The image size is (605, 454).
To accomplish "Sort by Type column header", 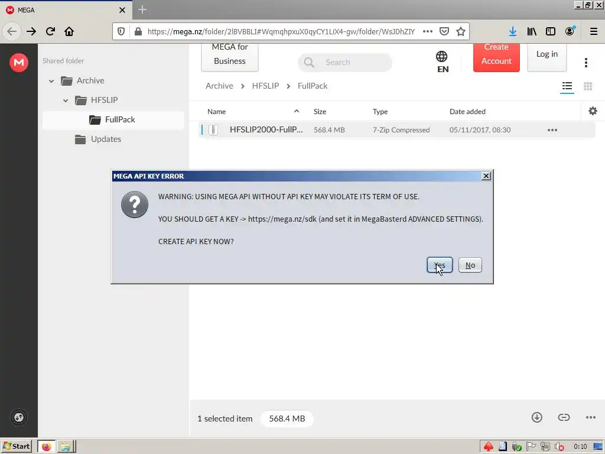I will (x=380, y=112).
